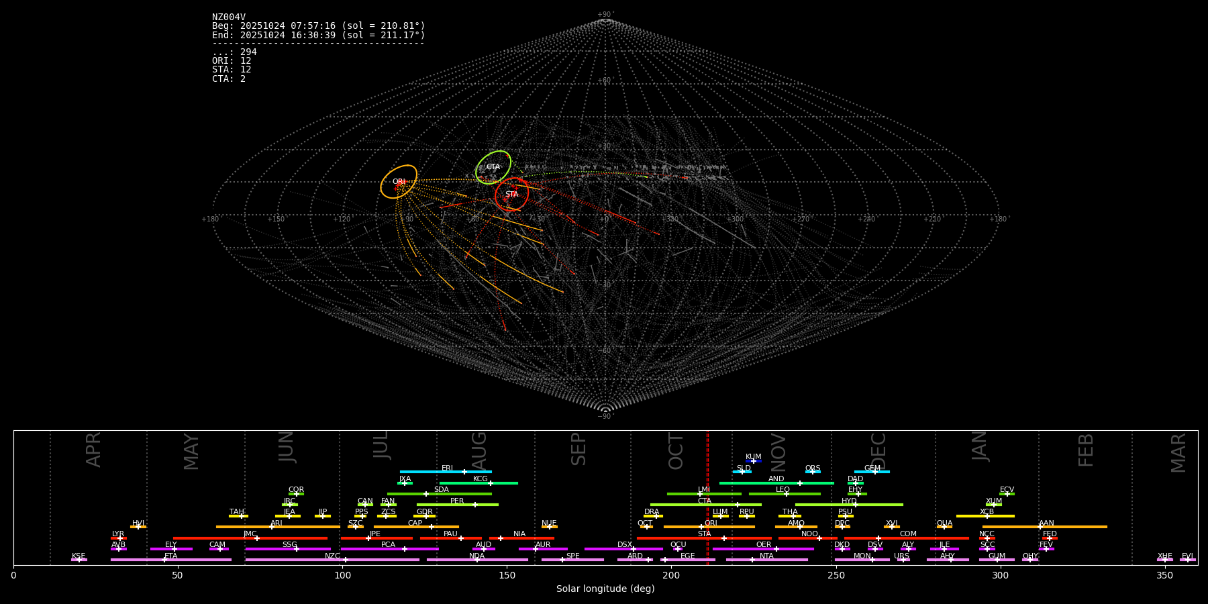1208x604 pixels.
Task: Click the -60 latitude label on map
Action: coord(605,350)
